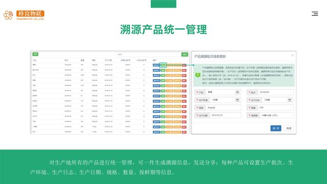
Task: Expand the 产品 product dropdown in the dialog
Action: pyautogui.click(x=223, y=92)
